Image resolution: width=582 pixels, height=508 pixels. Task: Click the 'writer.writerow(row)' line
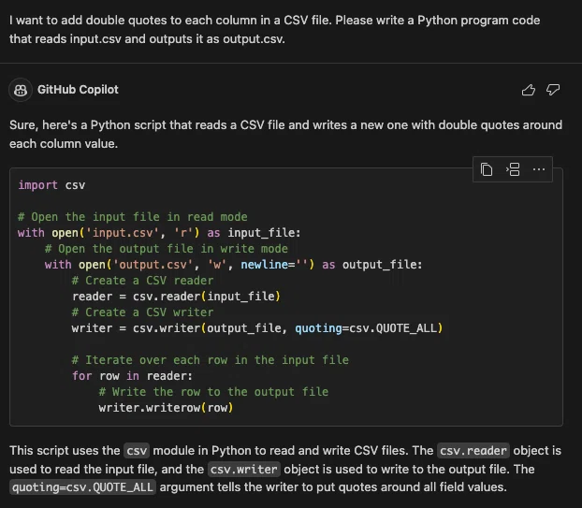click(166, 408)
